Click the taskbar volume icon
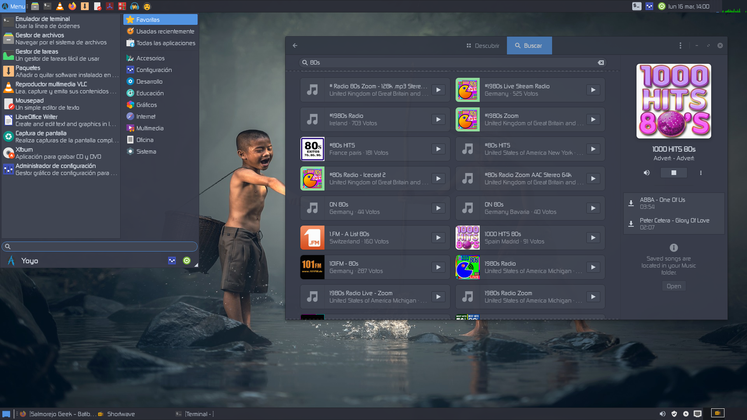This screenshot has height=420, width=747. 662,414
